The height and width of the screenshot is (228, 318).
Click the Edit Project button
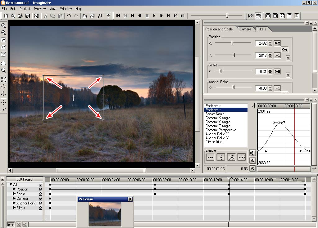[x=25, y=179]
